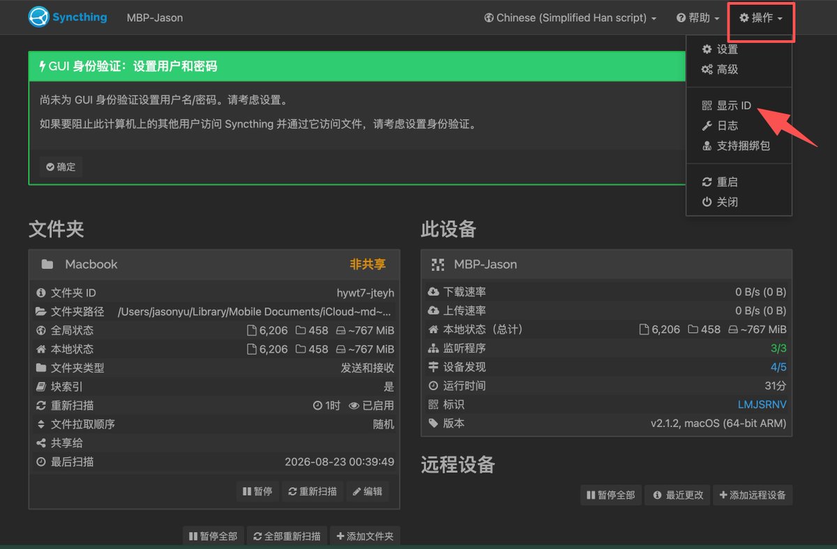Click the Macbook folder icon
837x549 pixels.
[47, 265]
